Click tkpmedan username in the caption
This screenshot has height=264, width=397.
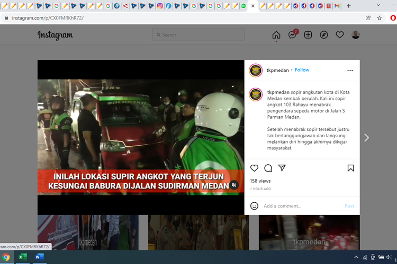coord(278,92)
